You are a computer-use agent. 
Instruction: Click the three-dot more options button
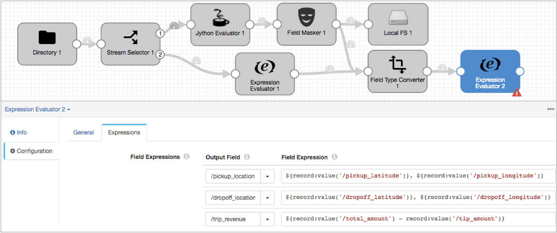click(550, 109)
